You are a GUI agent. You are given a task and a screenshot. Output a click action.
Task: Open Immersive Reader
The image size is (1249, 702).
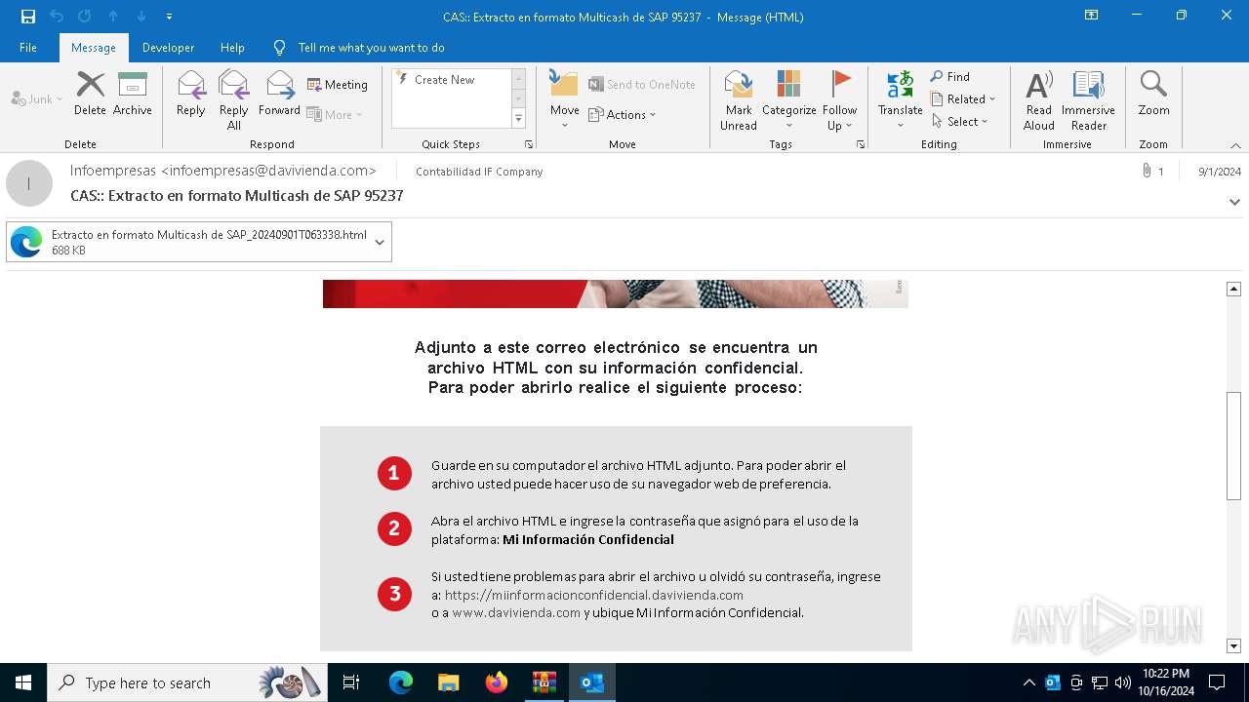(x=1089, y=99)
